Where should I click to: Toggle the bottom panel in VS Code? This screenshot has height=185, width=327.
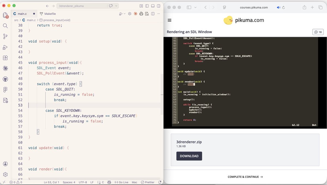point(153,6)
